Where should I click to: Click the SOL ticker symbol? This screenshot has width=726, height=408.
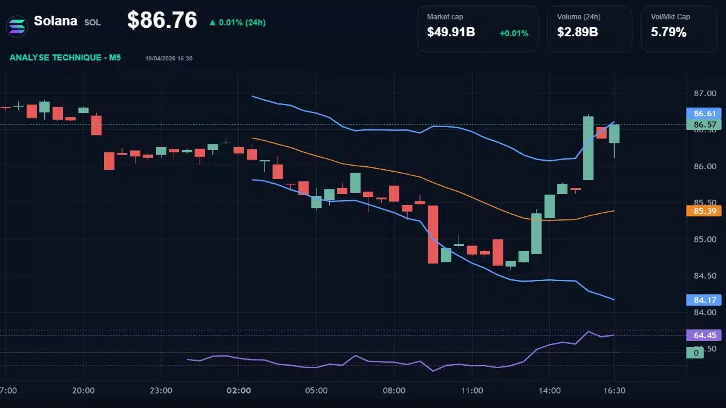[x=93, y=22]
